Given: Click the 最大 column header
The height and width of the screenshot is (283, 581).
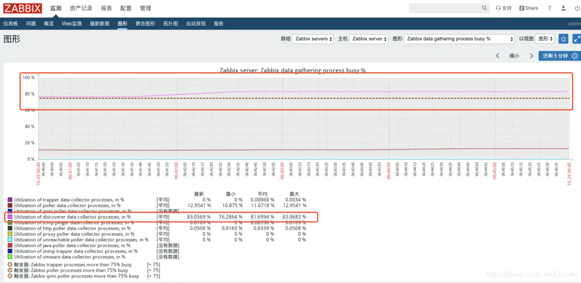Looking at the screenshot, I should point(294,194).
